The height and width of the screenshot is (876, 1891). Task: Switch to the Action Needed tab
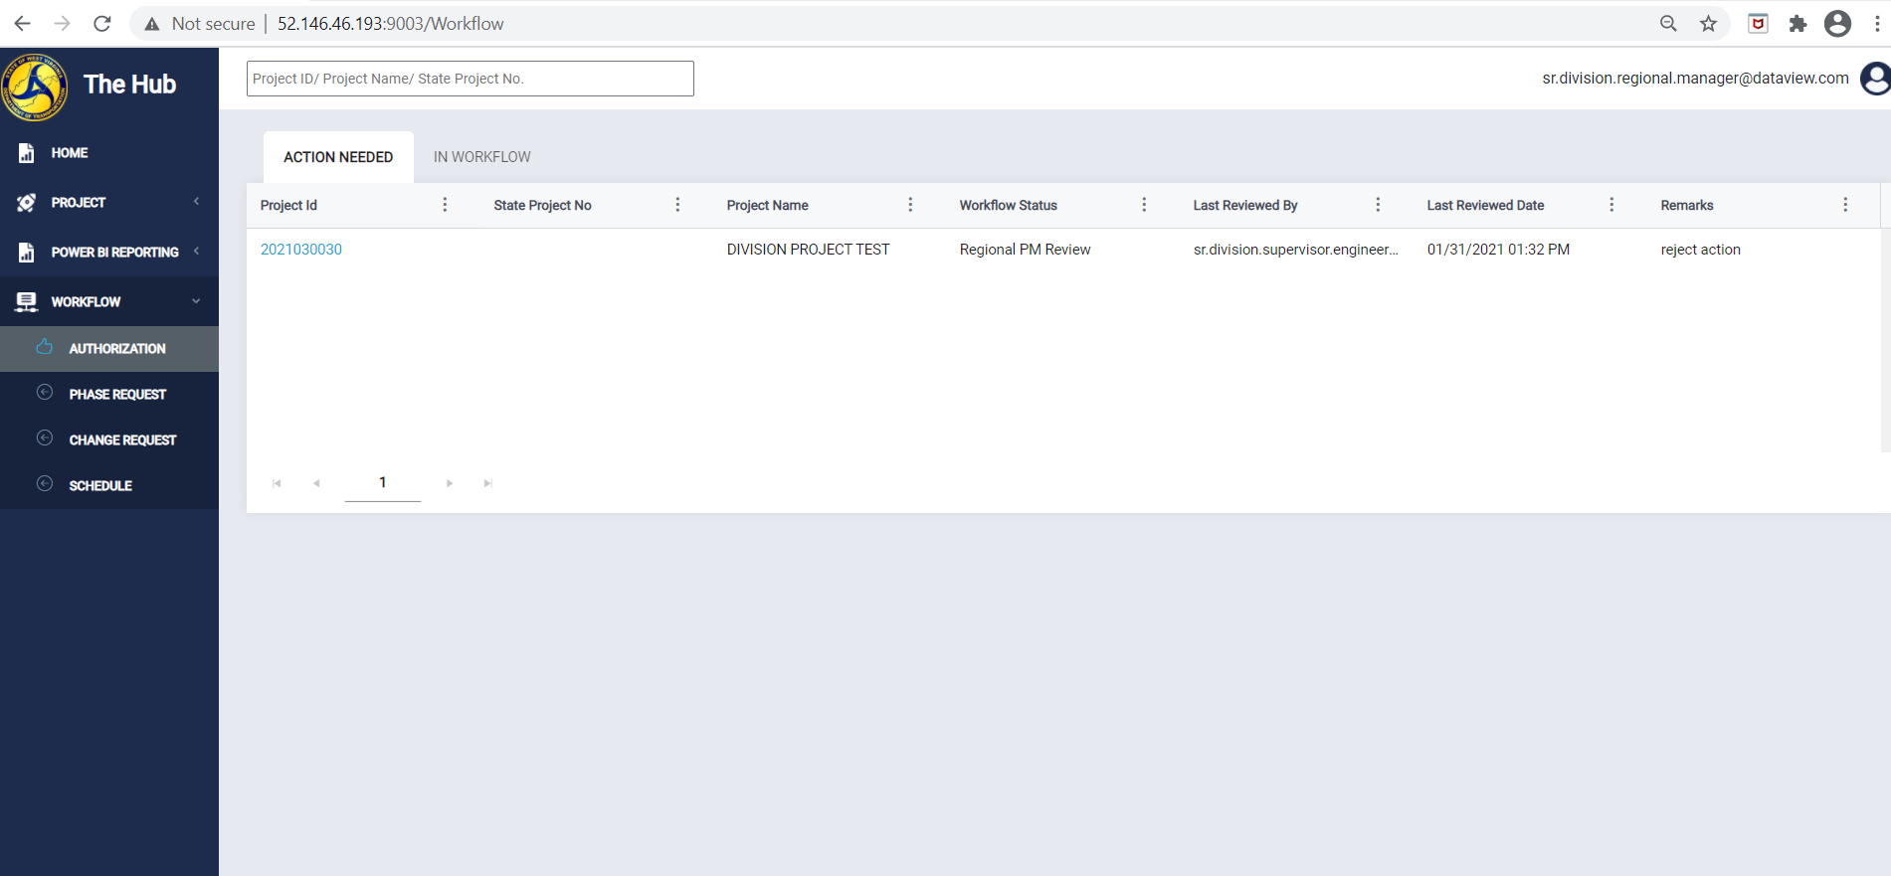point(338,157)
